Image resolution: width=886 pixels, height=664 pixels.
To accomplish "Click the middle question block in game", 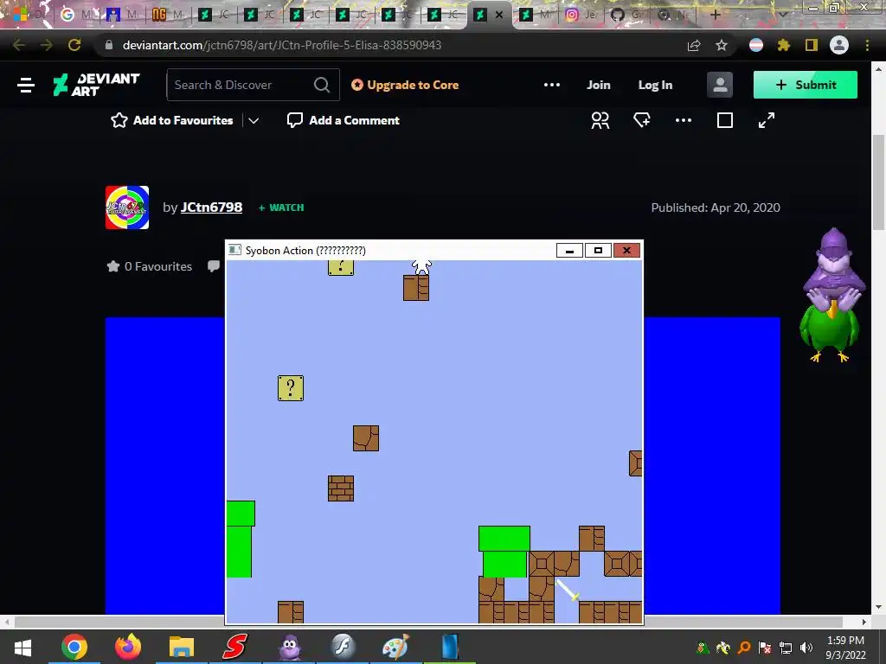I will [291, 388].
